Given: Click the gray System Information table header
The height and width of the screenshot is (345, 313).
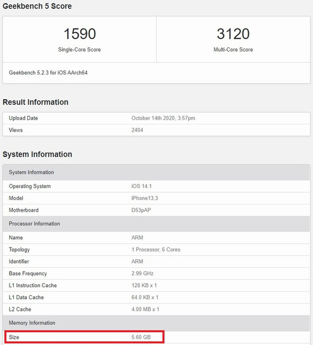Looking at the screenshot, I should point(156,172).
